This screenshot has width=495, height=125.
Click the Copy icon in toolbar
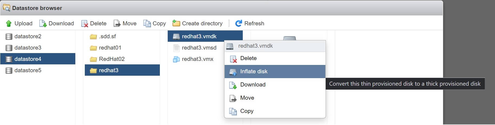pos(147,24)
